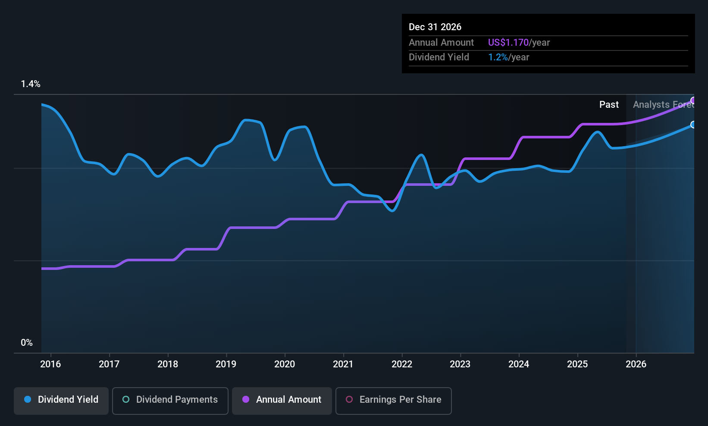Select the teal Dividend Payments circle icon
The height and width of the screenshot is (426, 708).
[125, 400]
